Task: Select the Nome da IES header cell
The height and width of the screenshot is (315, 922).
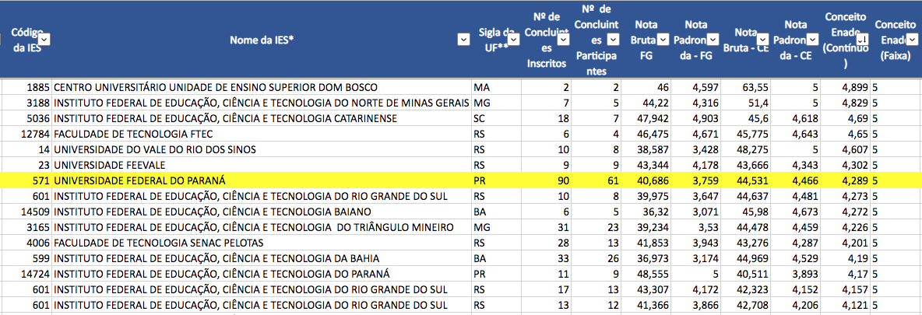Action: [x=261, y=39]
